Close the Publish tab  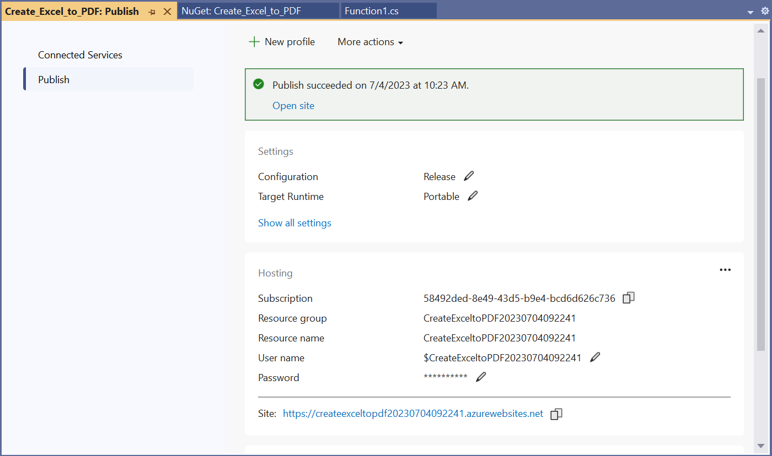167,12
